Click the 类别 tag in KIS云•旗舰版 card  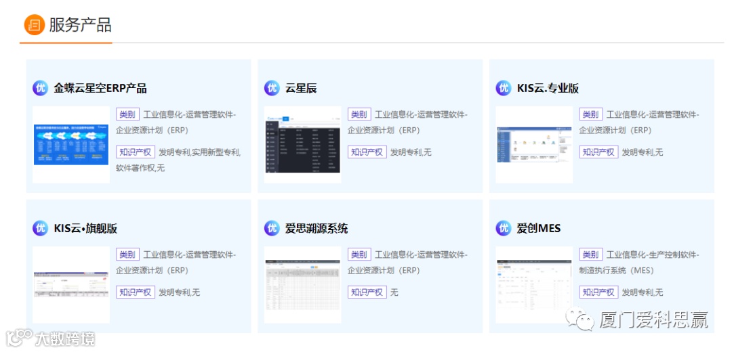click(127, 255)
